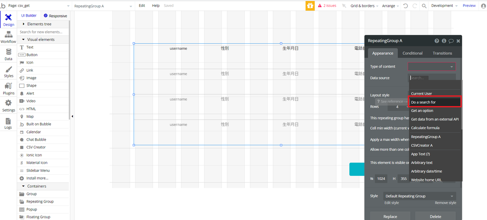Open the Page: csv_get dropdown
Viewport: 487px width, 220px height.
(x=39, y=6)
